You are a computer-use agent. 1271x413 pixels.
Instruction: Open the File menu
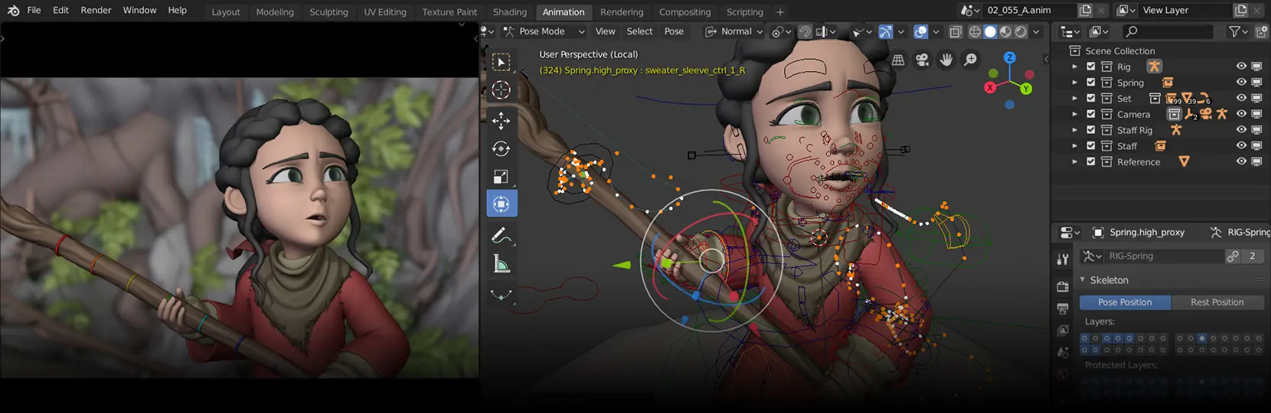(34, 10)
